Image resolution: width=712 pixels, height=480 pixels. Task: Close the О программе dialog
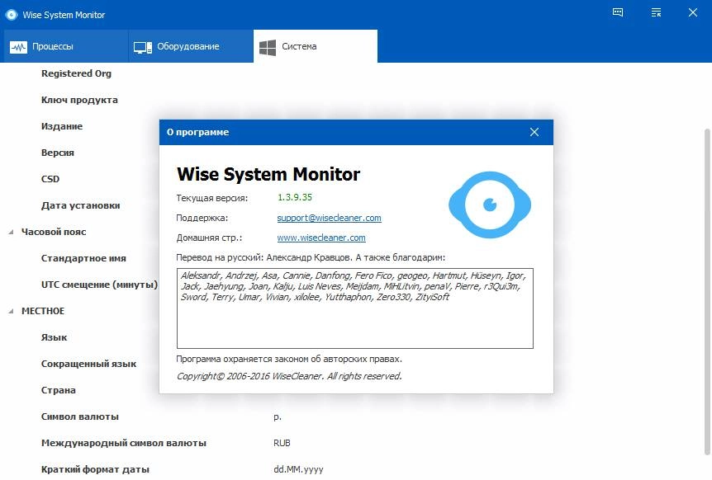[534, 132]
